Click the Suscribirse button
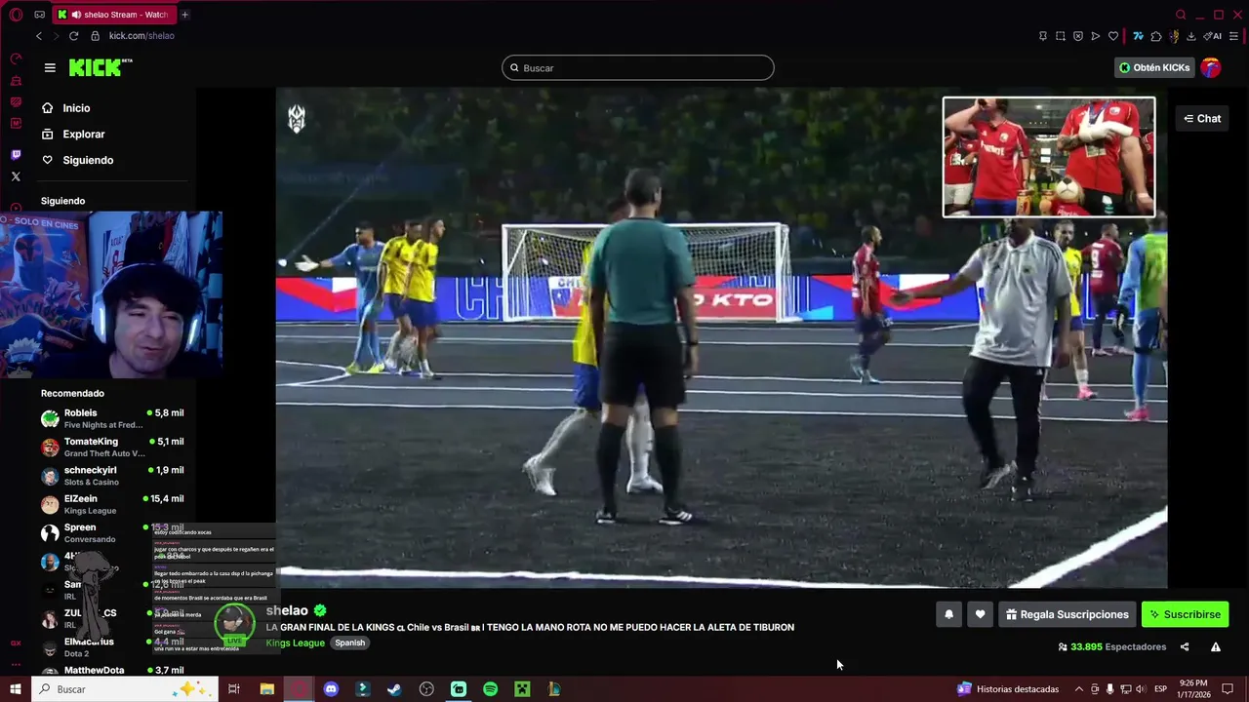Viewport: 1249px width, 702px height. (x=1185, y=614)
